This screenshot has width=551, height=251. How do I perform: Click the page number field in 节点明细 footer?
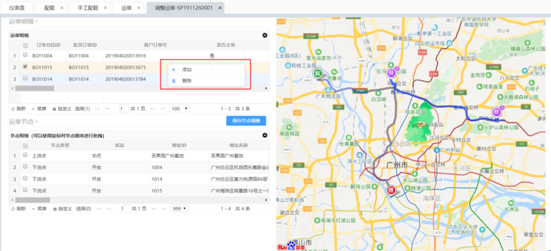[124, 209]
